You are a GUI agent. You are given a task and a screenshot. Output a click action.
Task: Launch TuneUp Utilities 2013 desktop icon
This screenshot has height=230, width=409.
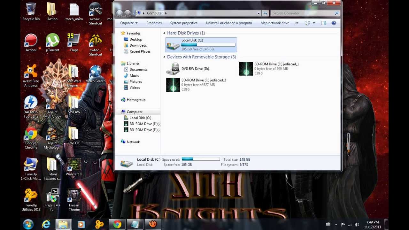pos(31,200)
